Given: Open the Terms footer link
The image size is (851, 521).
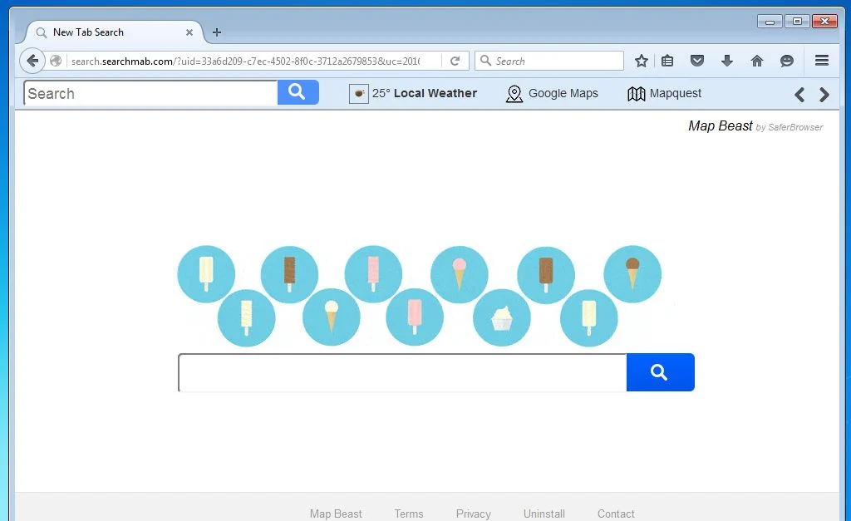Looking at the screenshot, I should (x=409, y=514).
